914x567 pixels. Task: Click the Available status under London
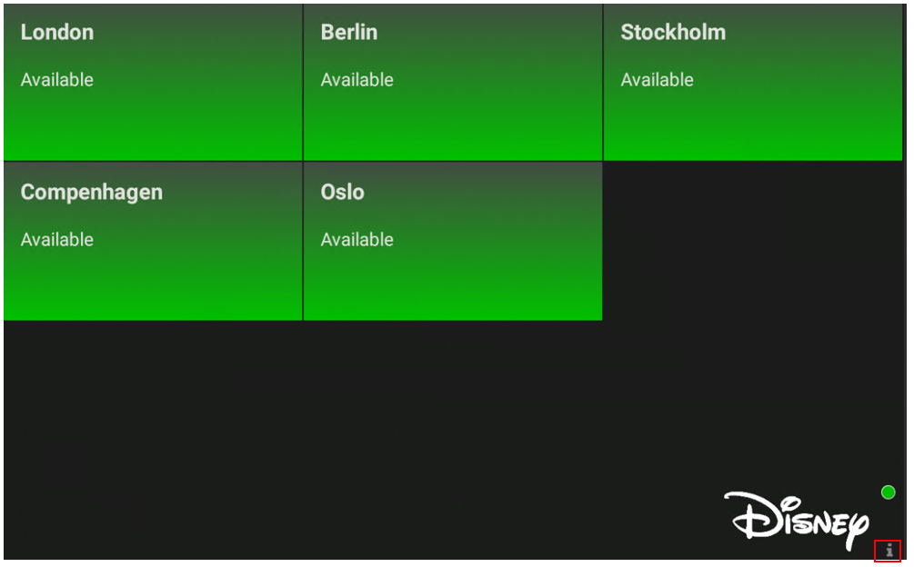[57, 80]
